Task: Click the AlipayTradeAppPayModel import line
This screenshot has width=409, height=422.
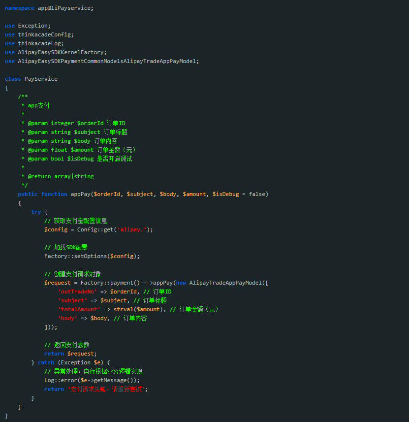Action: point(102,62)
